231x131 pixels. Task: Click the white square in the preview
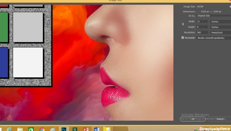click(28, 62)
